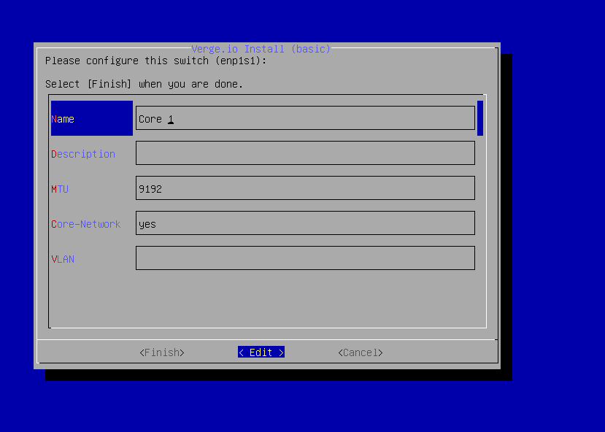
Task: Select the Name row label
Action: pos(63,118)
